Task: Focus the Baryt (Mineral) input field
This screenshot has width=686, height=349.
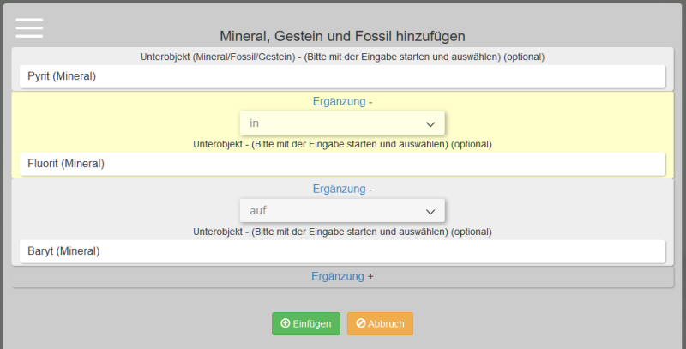Action: (342, 251)
